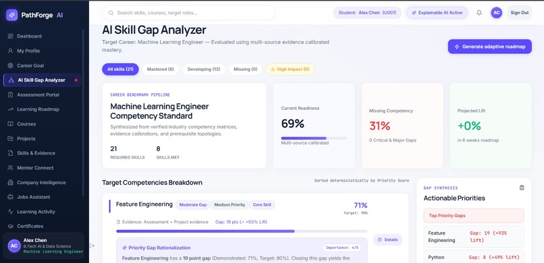Screen dimensions: 544x263
Task: Click the AC avatar in the top bar
Action: [x=497, y=13]
